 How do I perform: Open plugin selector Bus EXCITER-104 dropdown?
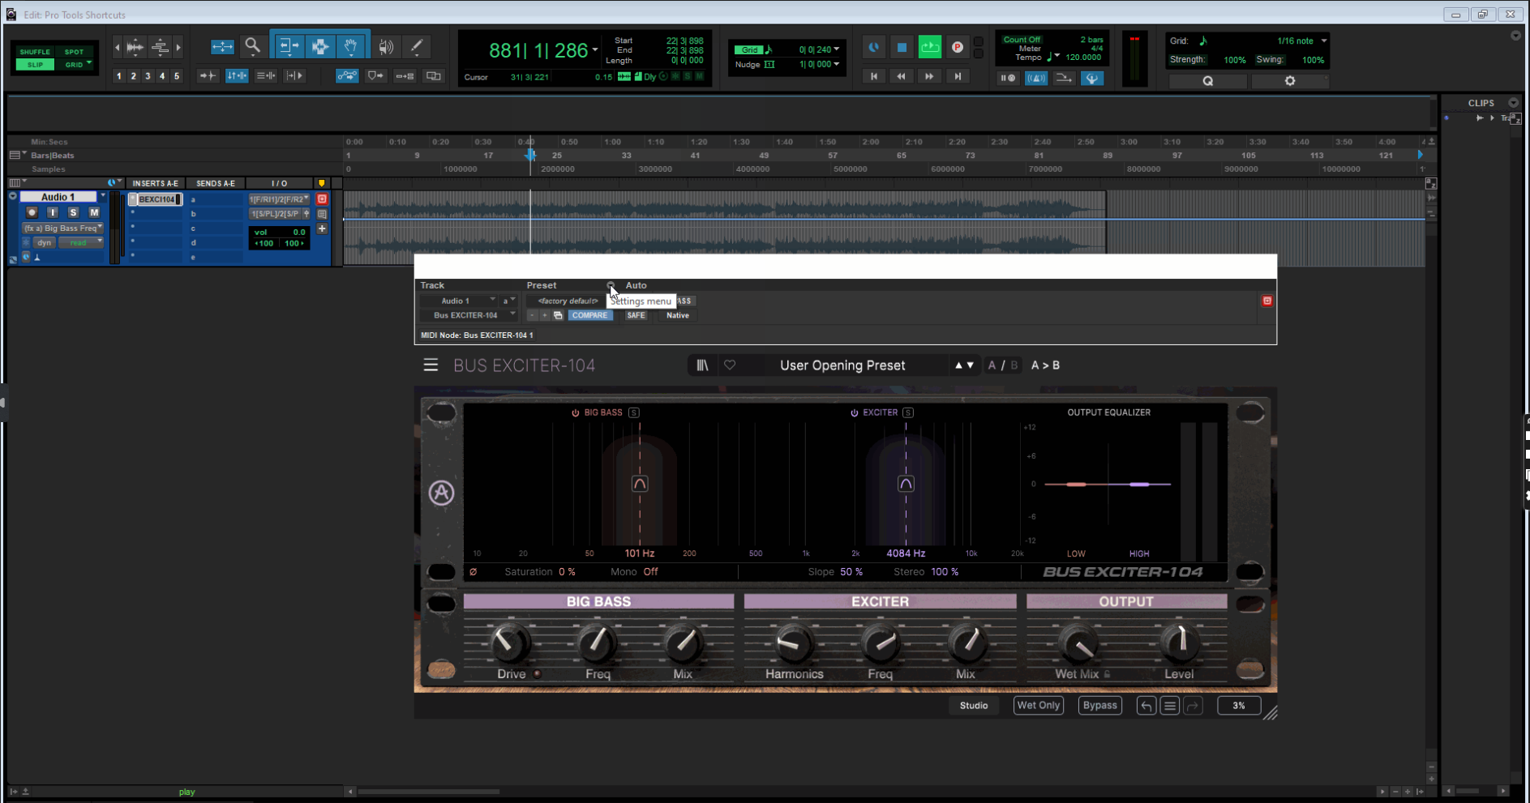[x=468, y=315]
